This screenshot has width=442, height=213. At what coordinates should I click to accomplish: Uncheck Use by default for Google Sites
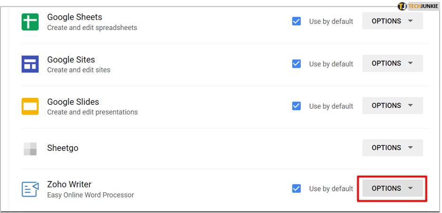297,63
